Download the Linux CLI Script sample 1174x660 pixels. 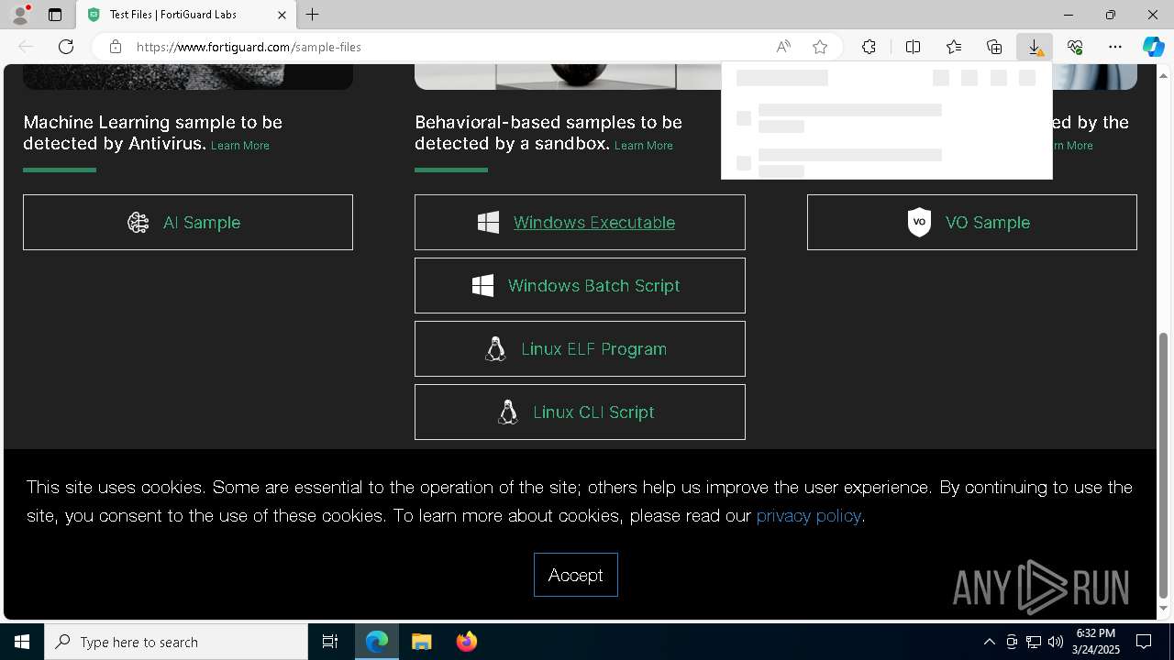[580, 412]
